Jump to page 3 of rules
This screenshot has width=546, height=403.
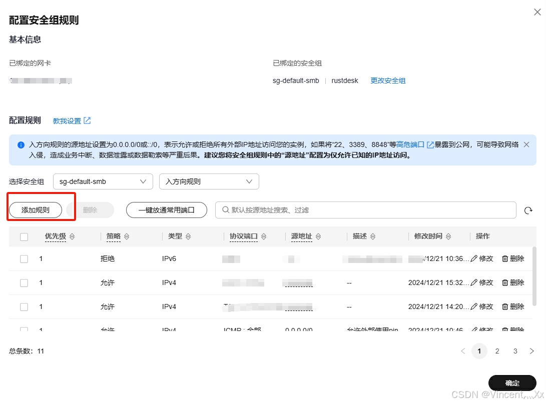(x=515, y=351)
